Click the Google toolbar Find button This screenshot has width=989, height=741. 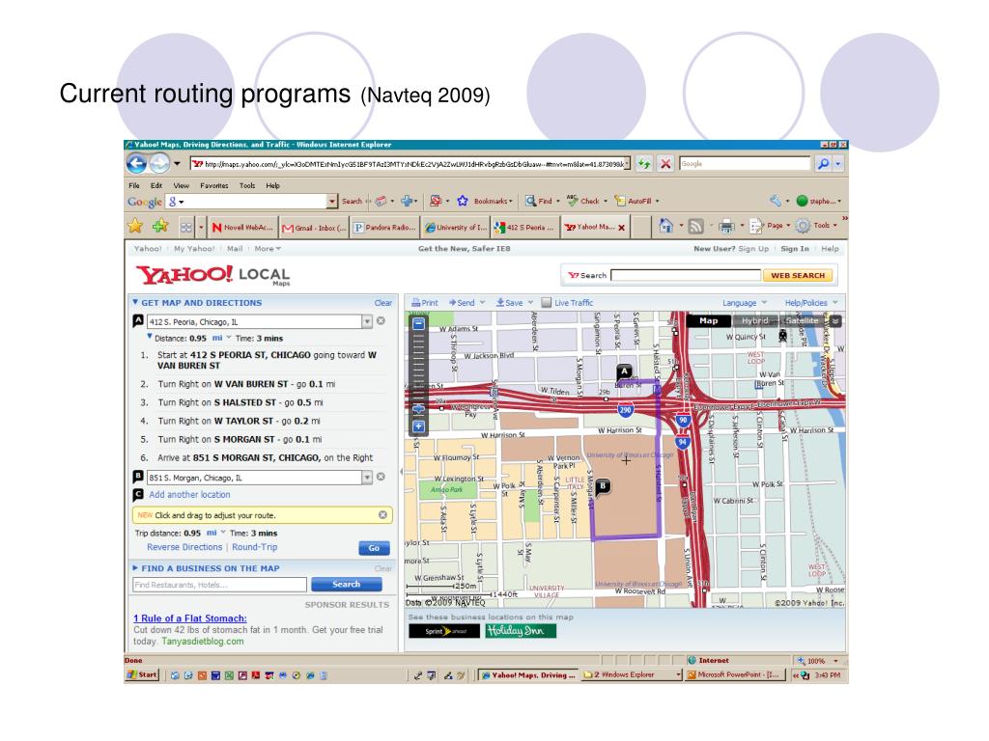click(539, 201)
